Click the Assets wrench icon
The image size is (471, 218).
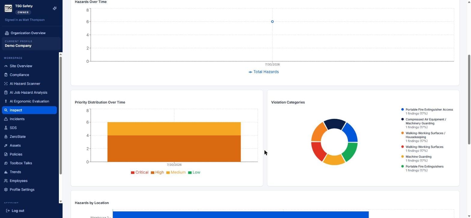6,145
